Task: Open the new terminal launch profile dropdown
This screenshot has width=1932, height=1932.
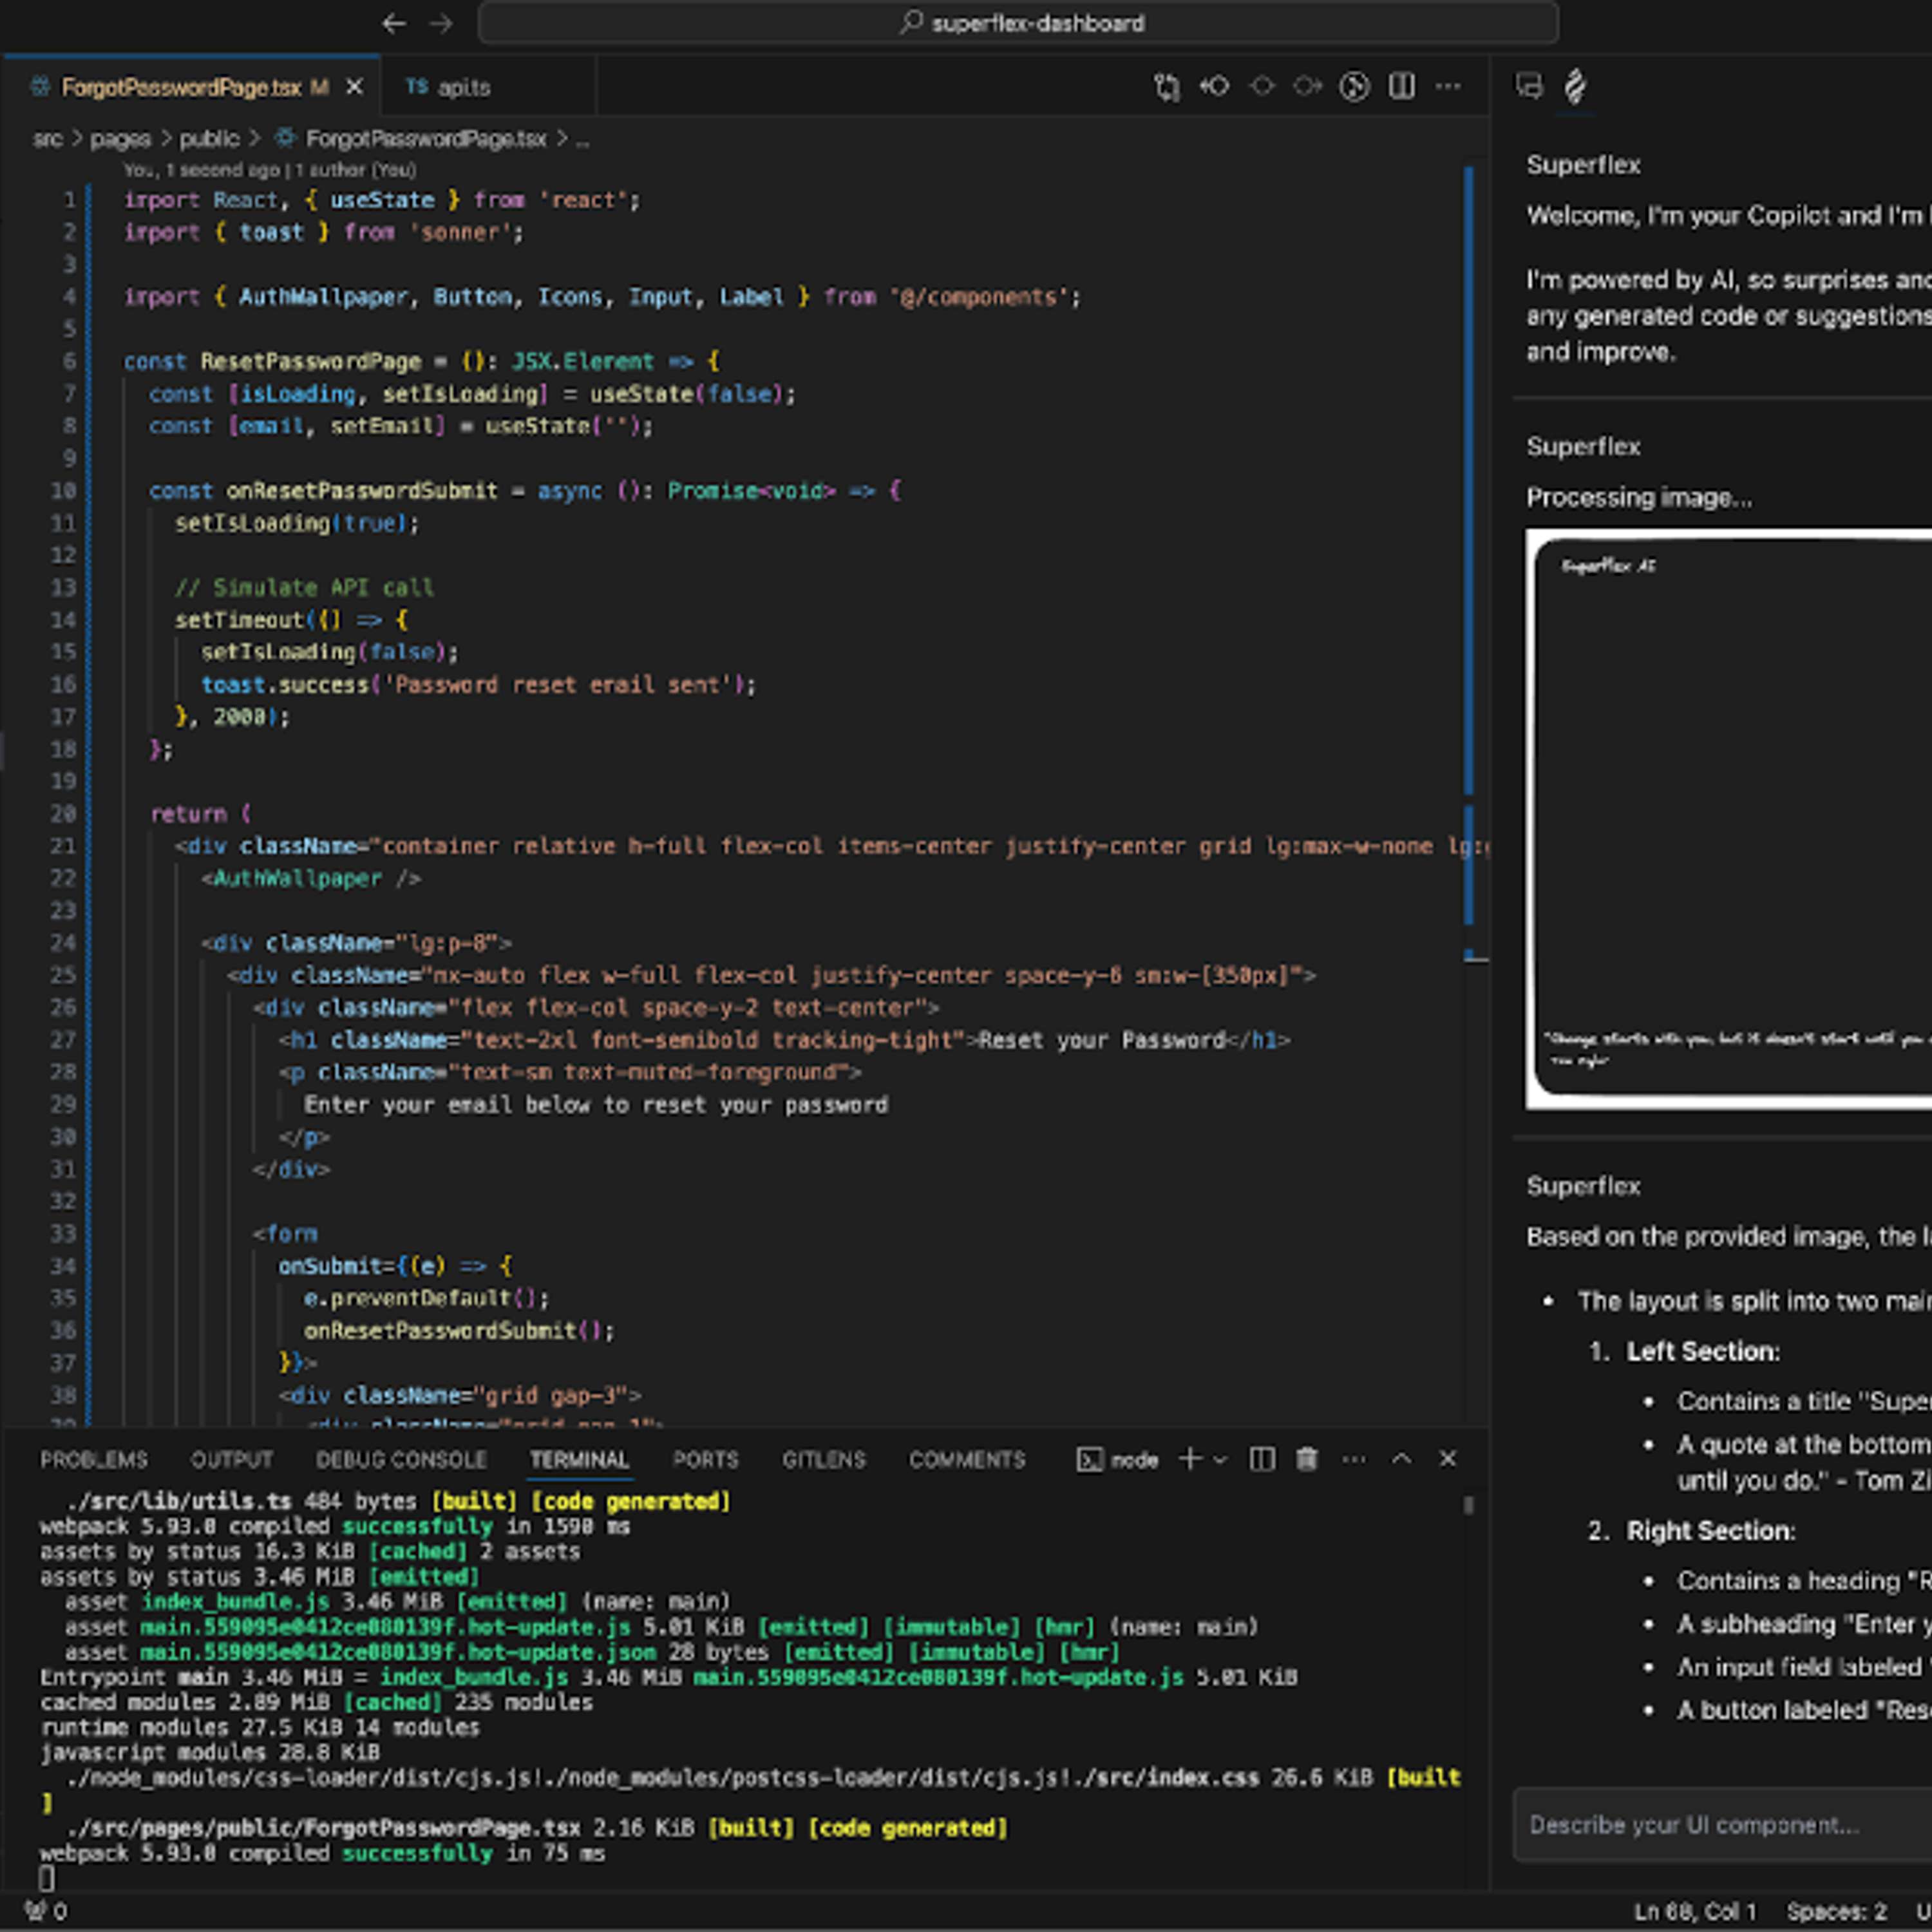Action: coord(1220,1460)
